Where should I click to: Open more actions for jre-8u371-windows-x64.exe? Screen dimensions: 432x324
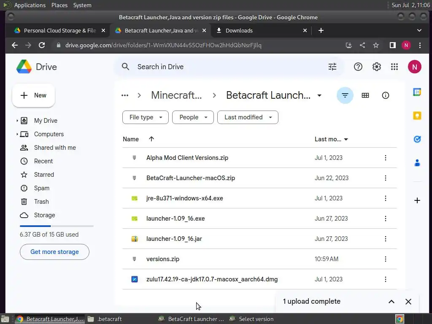click(385, 198)
